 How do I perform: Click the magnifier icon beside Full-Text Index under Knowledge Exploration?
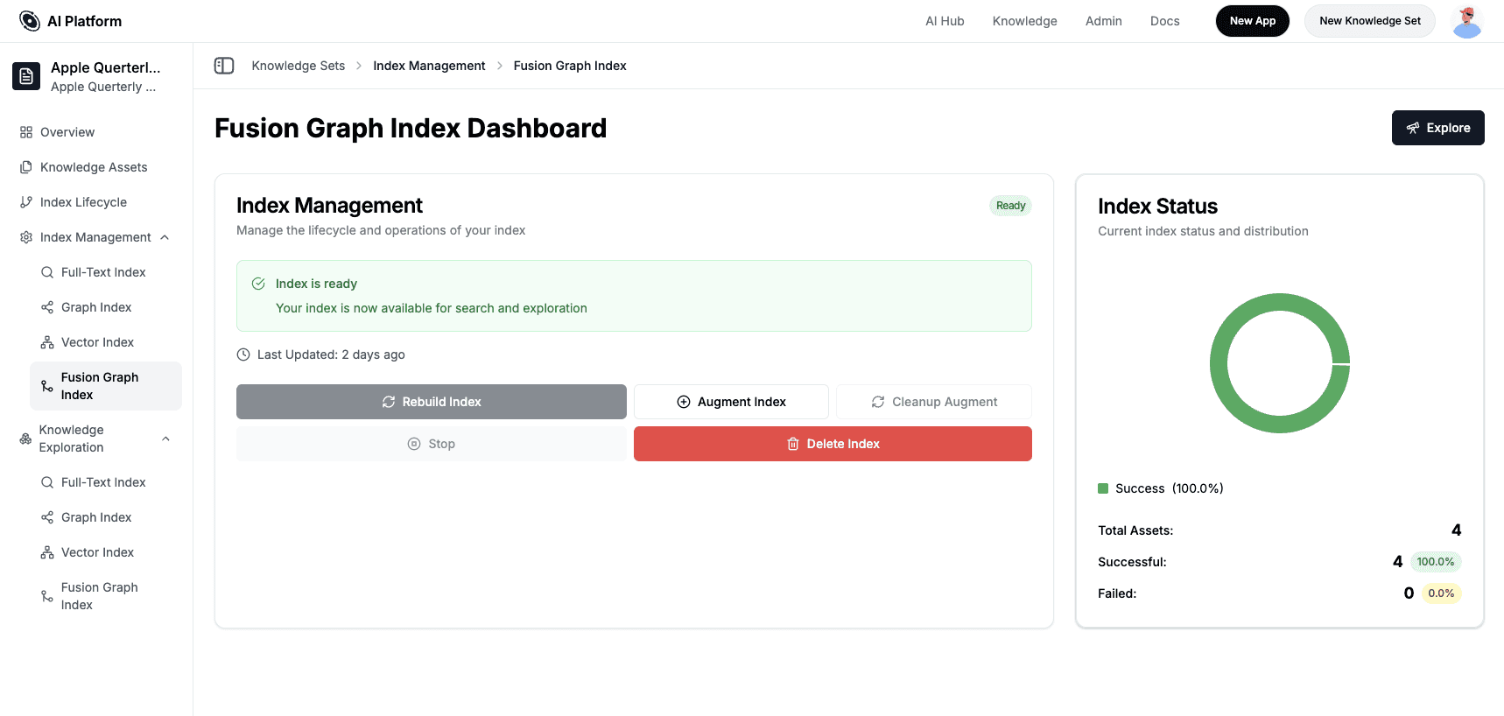47,482
